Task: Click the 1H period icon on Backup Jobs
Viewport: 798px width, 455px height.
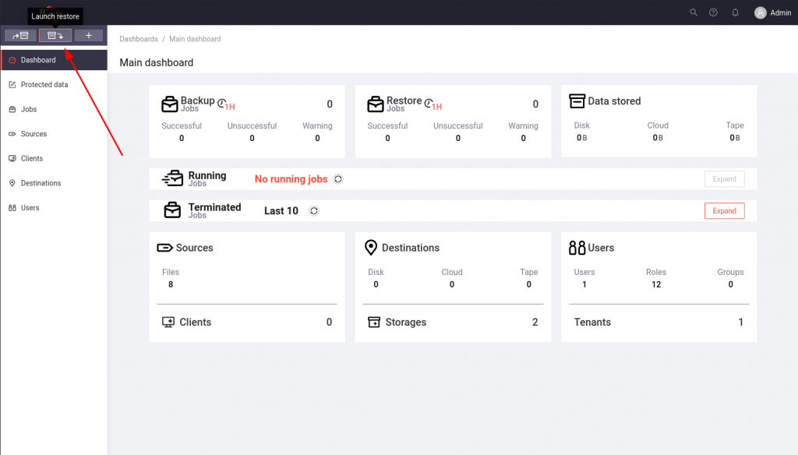Action: (226, 104)
